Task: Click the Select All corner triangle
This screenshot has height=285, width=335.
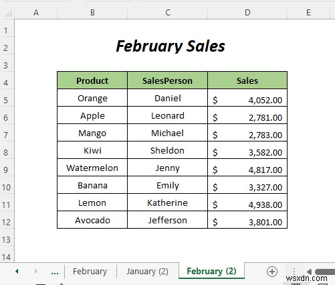Action: point(8,13)
